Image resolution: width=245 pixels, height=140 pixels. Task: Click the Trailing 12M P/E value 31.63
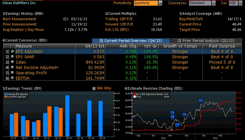pos(157,19)
